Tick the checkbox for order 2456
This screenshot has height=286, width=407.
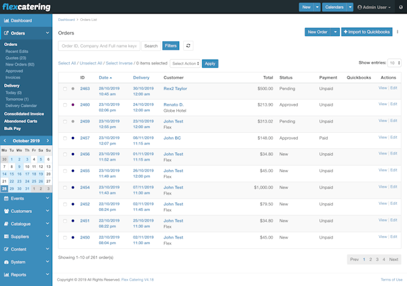(65, 155)
